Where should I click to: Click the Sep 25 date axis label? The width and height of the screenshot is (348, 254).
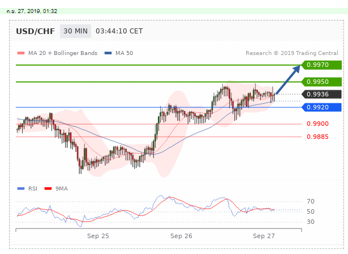[98, 236]
